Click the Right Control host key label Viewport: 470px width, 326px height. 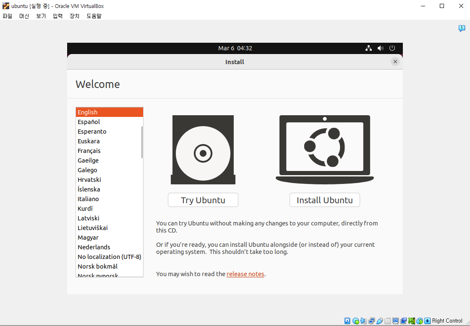447,321
